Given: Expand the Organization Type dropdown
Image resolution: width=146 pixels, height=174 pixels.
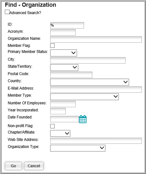Looking at the screenshot, I should 78,148.
